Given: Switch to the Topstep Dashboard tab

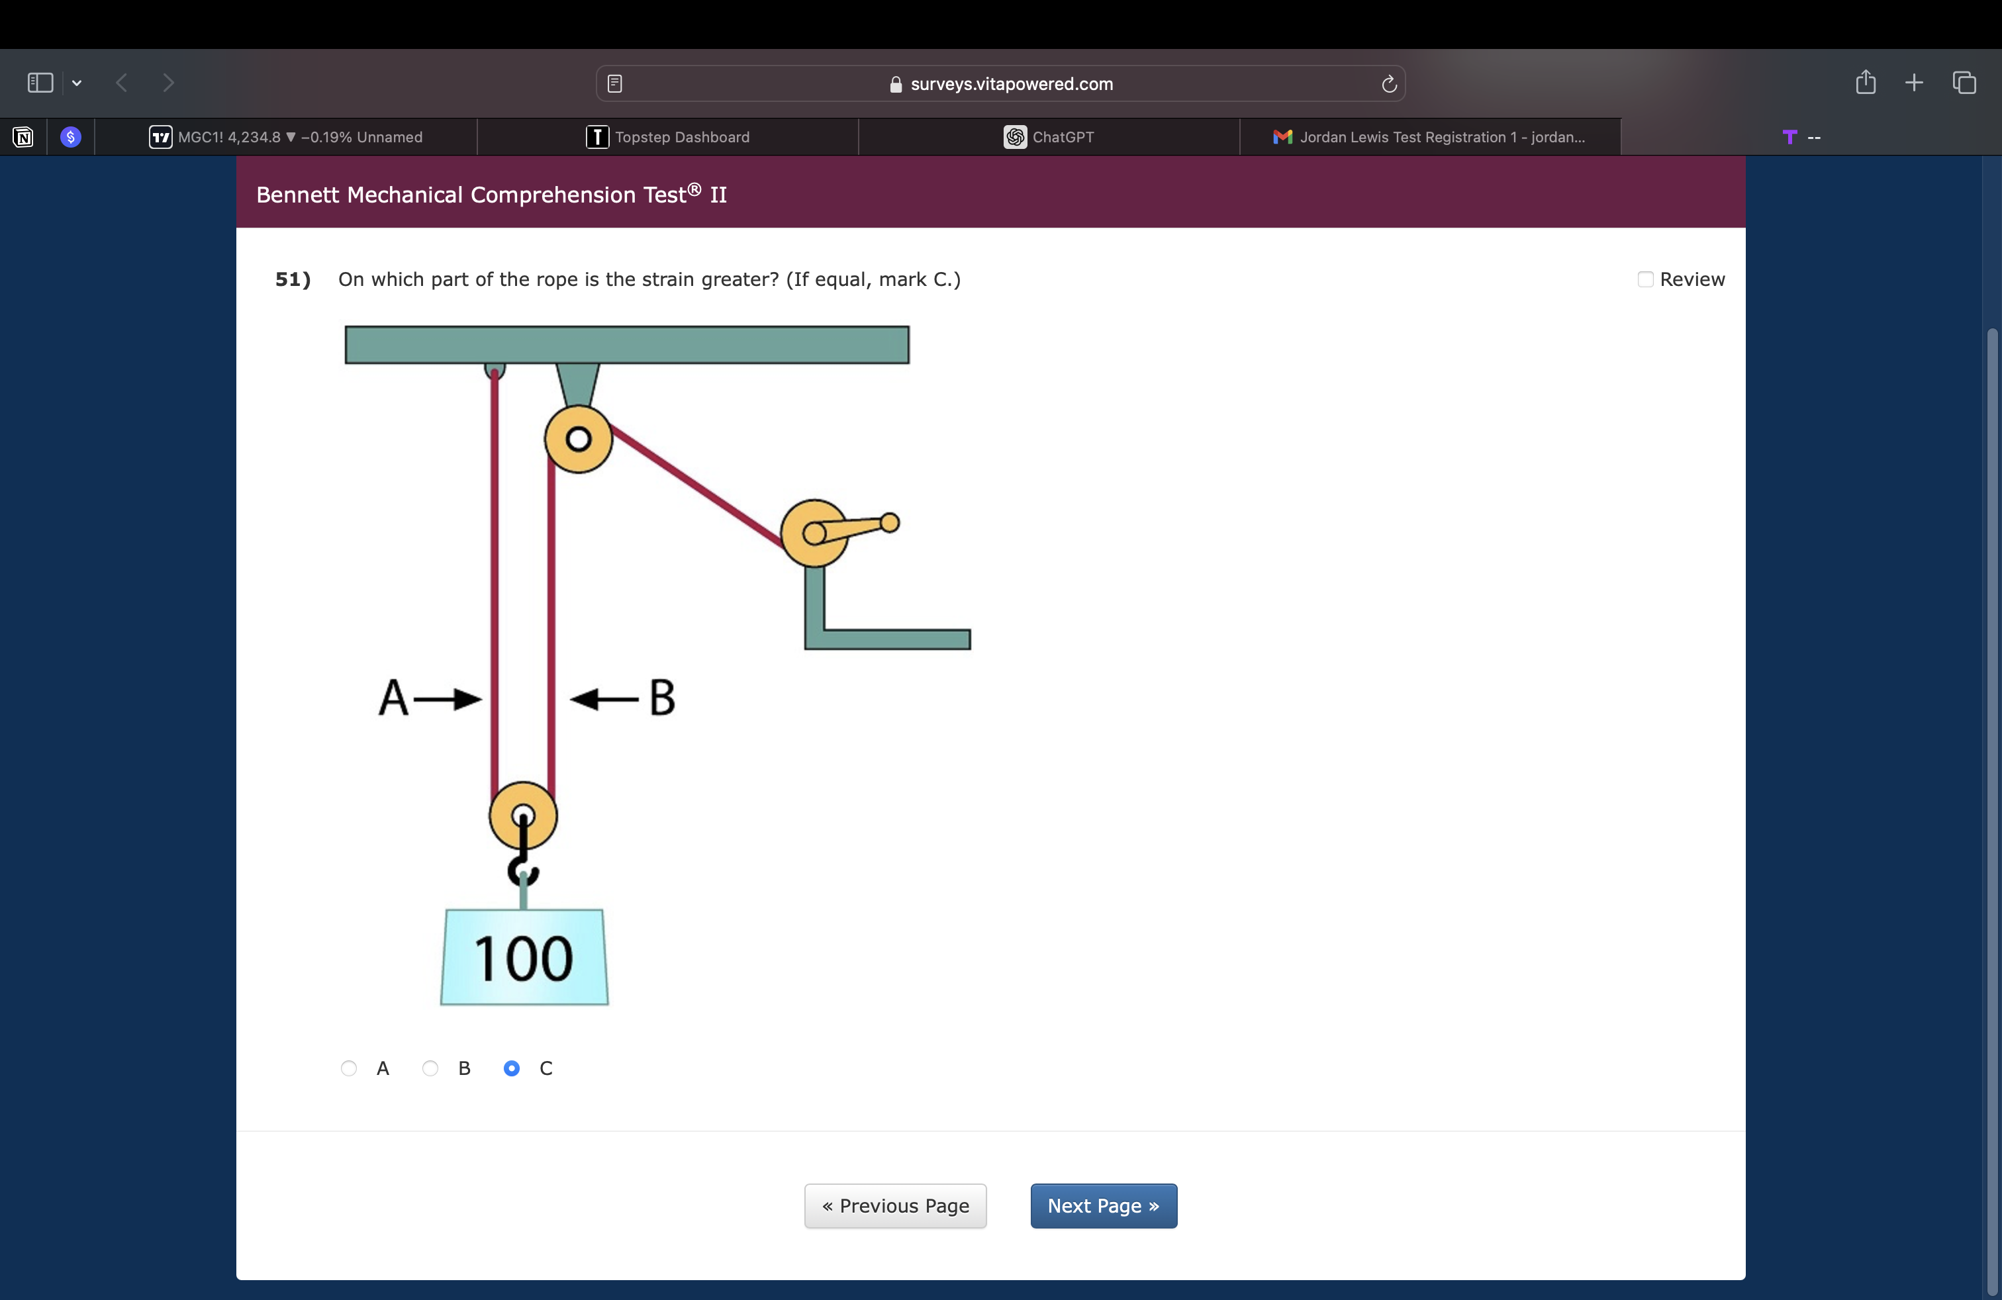Looking at the screenshot, I should pyautogui.click(x=668, y=137).
